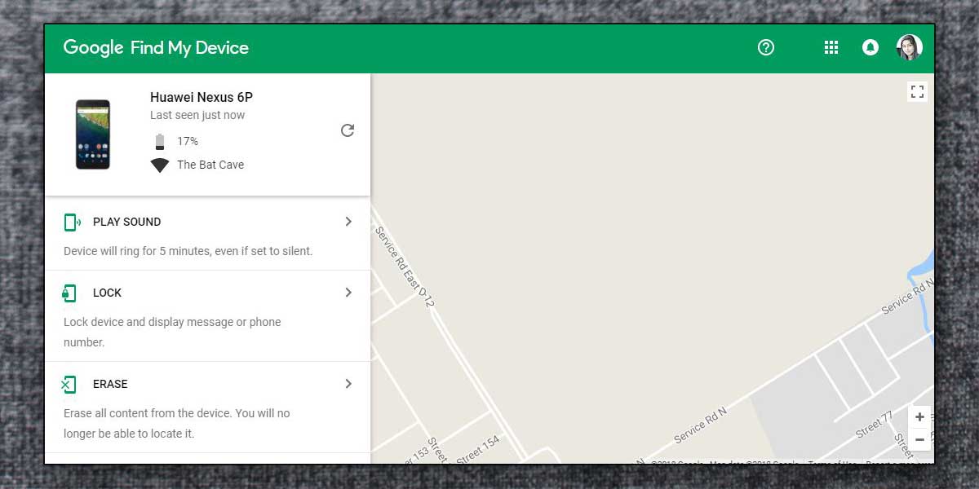
Task: Click the 'Street 77' map label
Action: (873, 424)
